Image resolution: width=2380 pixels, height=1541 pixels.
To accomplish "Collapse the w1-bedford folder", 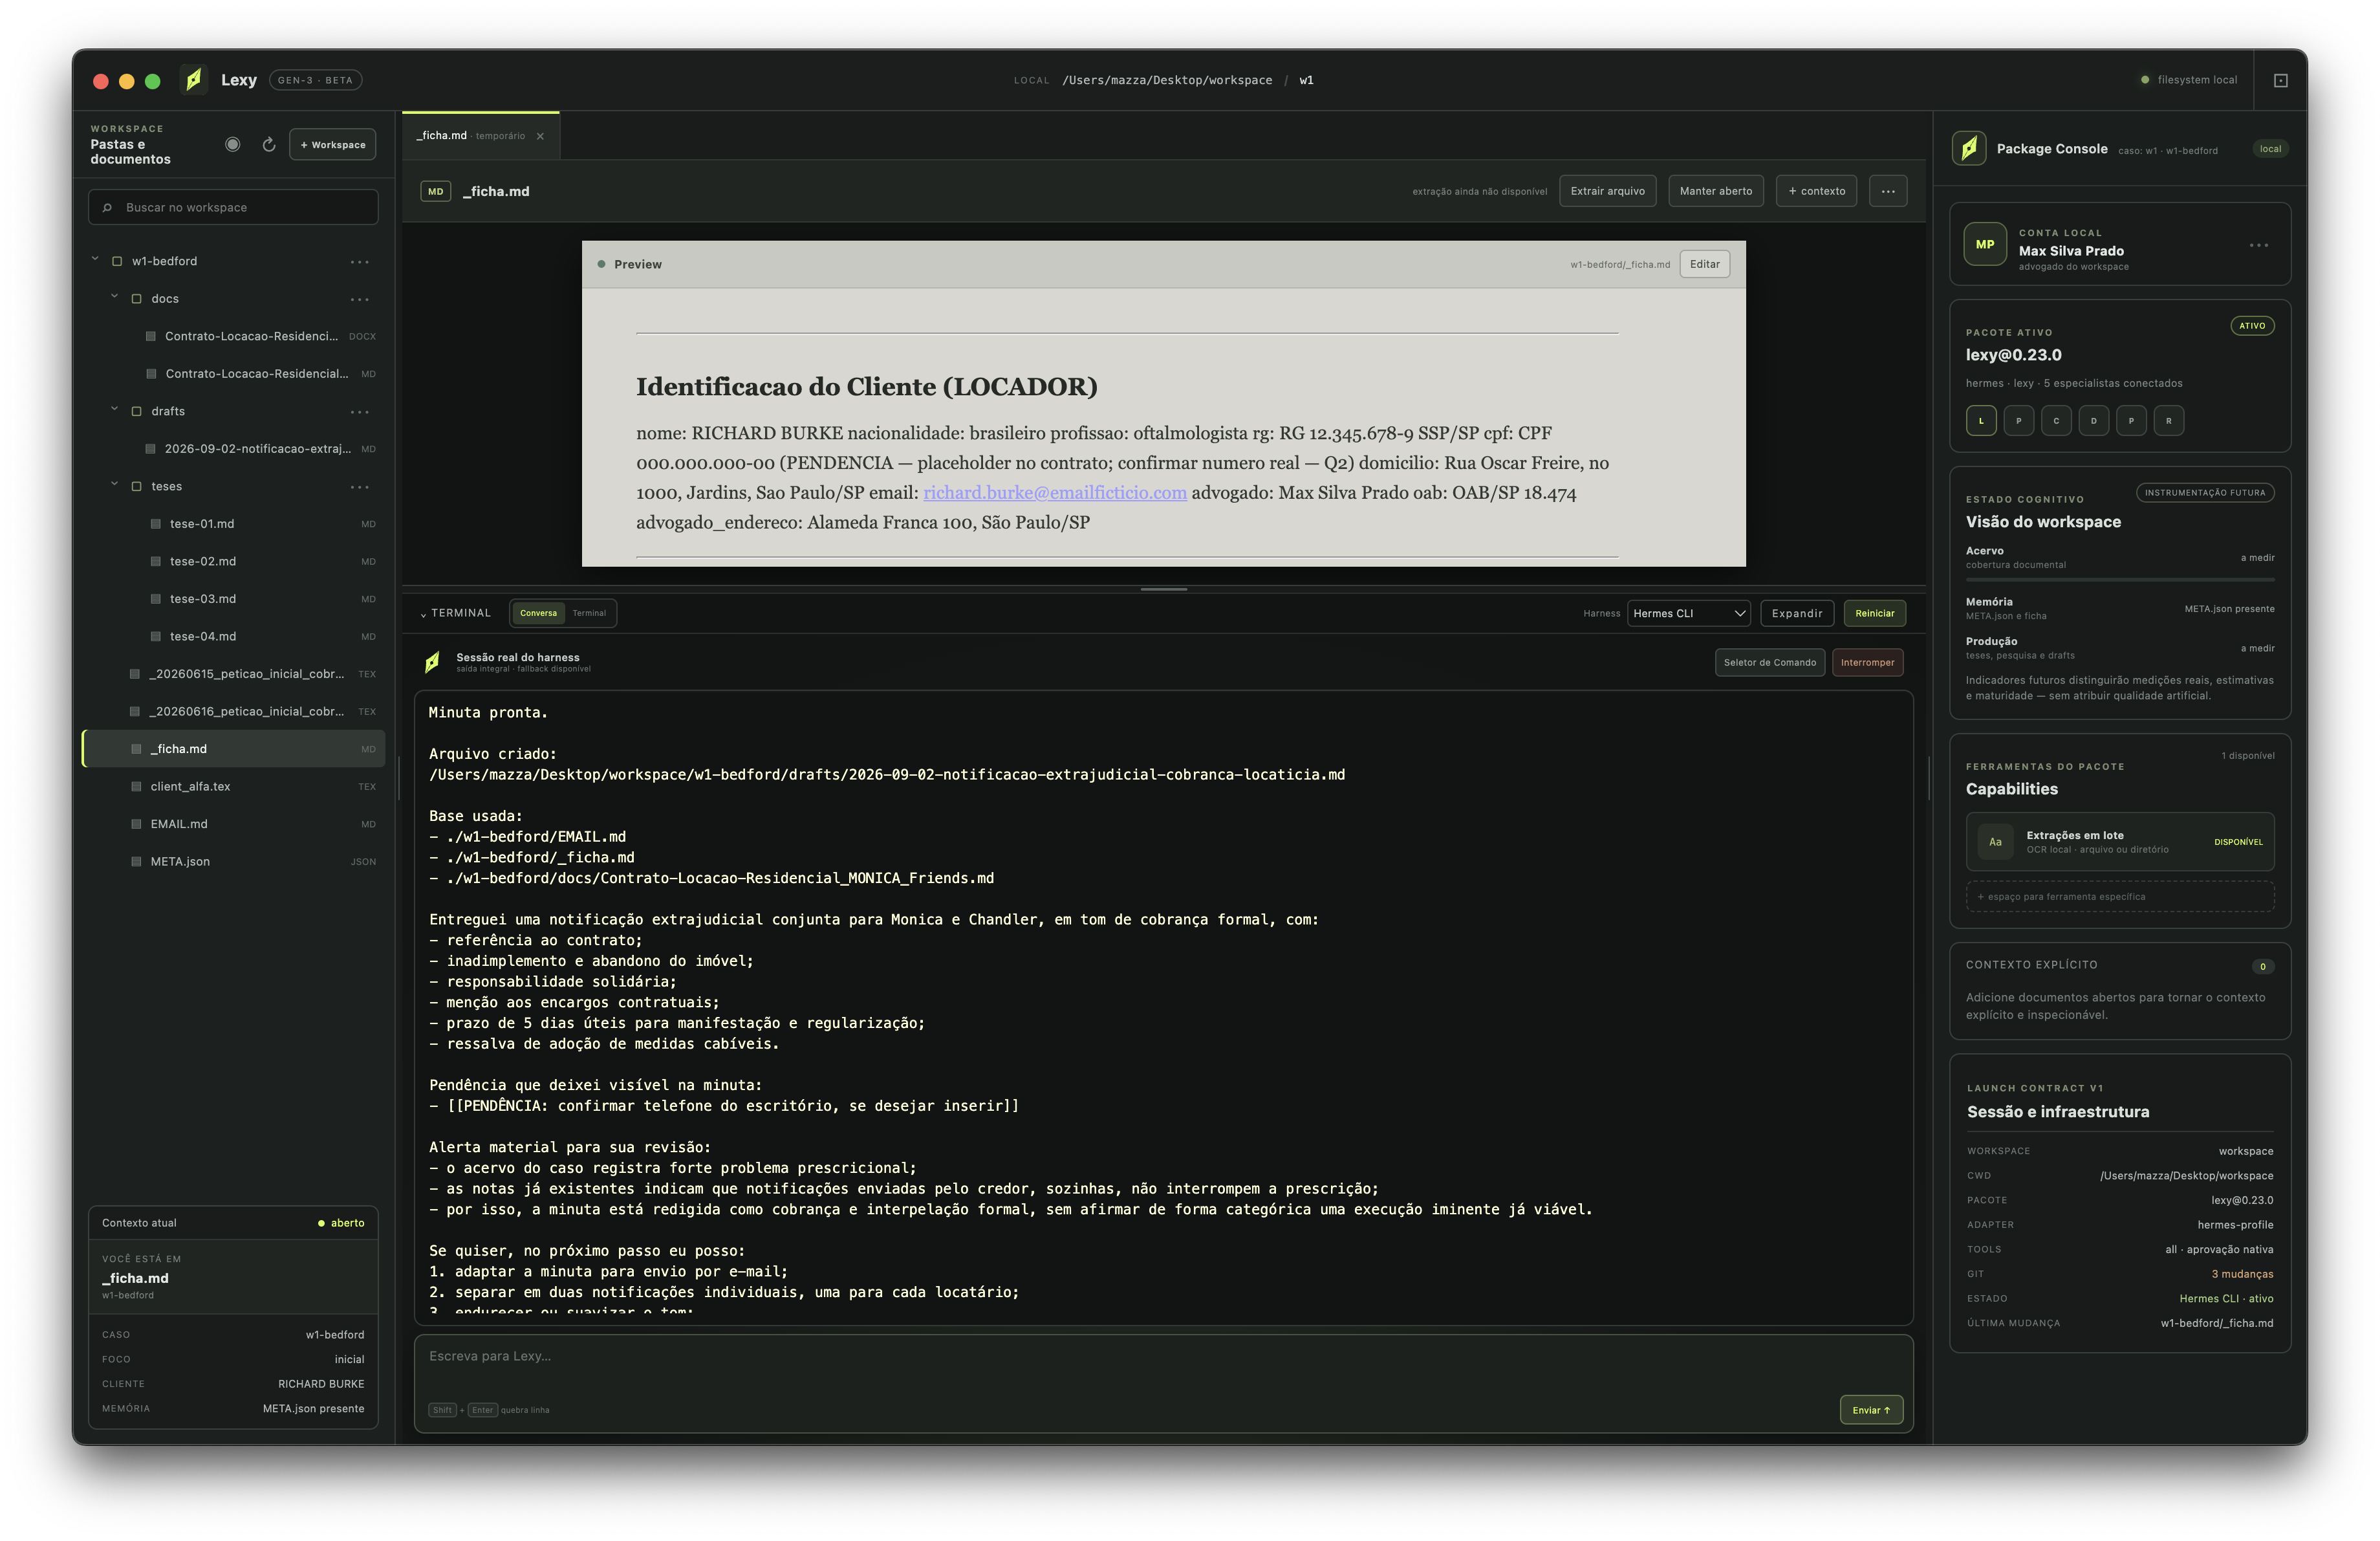I will (x=95, y=260).
